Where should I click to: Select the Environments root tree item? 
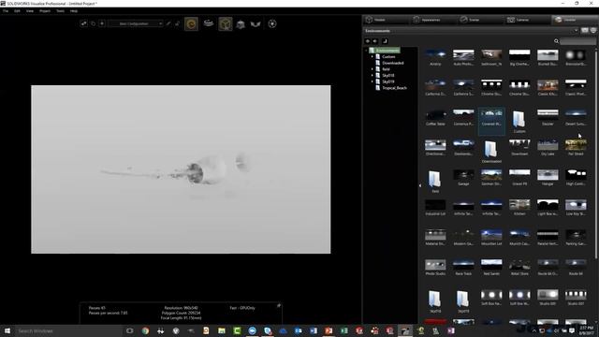[385, 51]
